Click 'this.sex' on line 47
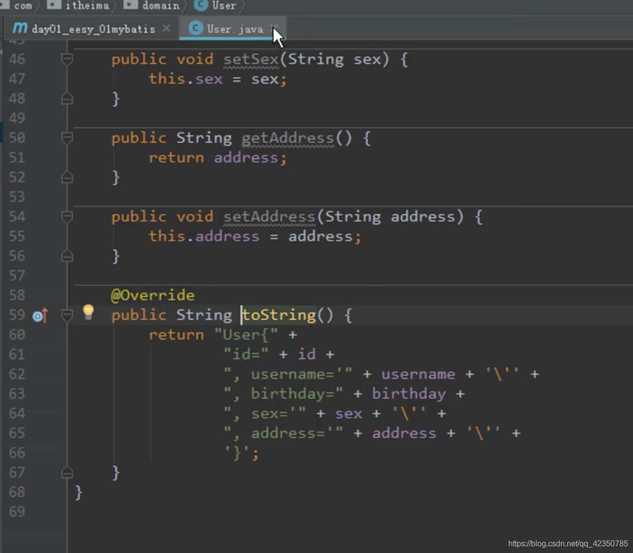 coord(186,79)
